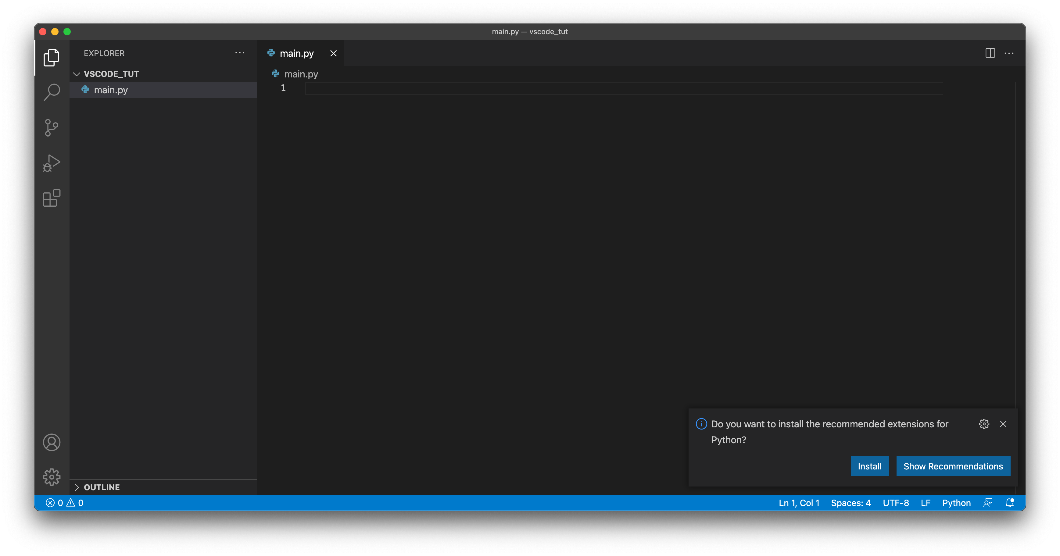Switch to the main.py editor tab
The width and height of the screenshot is (1060, 556).
click(296, 53)
